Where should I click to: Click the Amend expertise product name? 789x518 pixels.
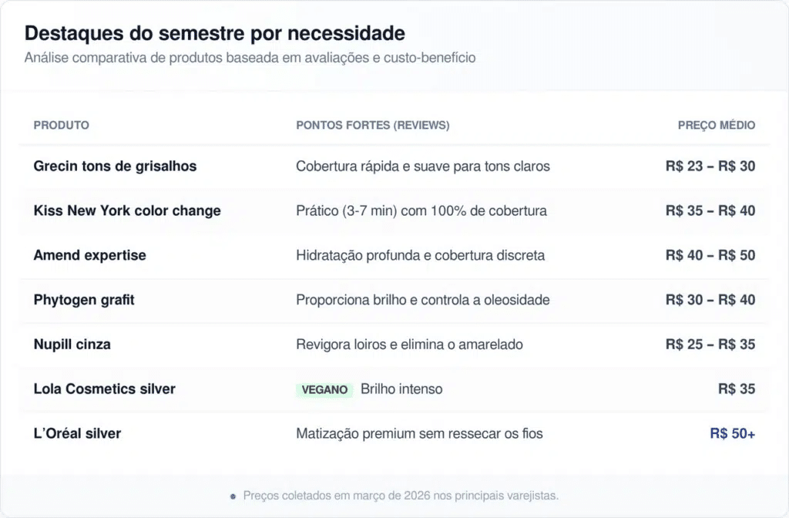(x=89, y=255)
